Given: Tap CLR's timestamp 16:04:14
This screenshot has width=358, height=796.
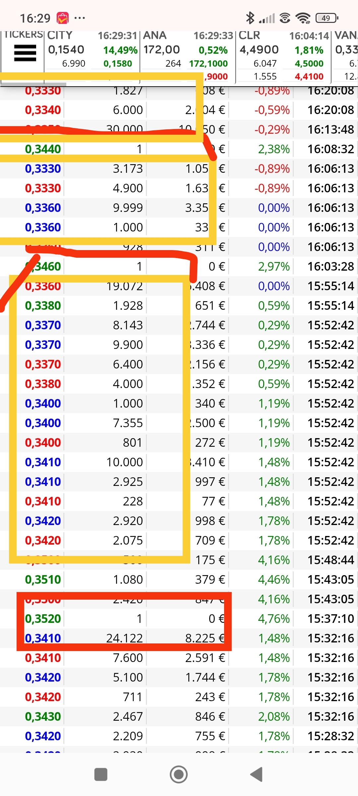Looking at the screenshot, I should click(309, 35).
